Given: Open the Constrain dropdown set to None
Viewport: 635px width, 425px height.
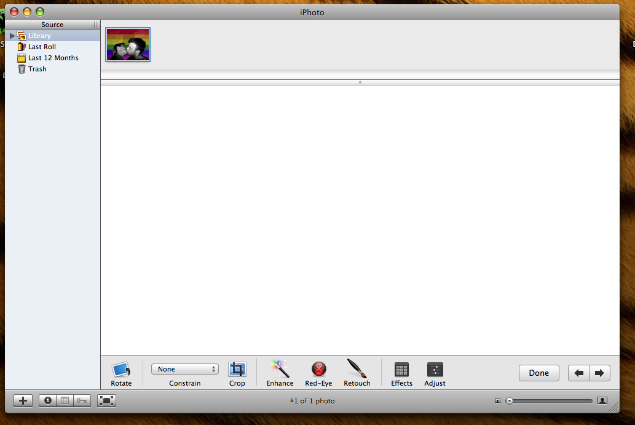Looking at the screenshot, I should (184, 369).
